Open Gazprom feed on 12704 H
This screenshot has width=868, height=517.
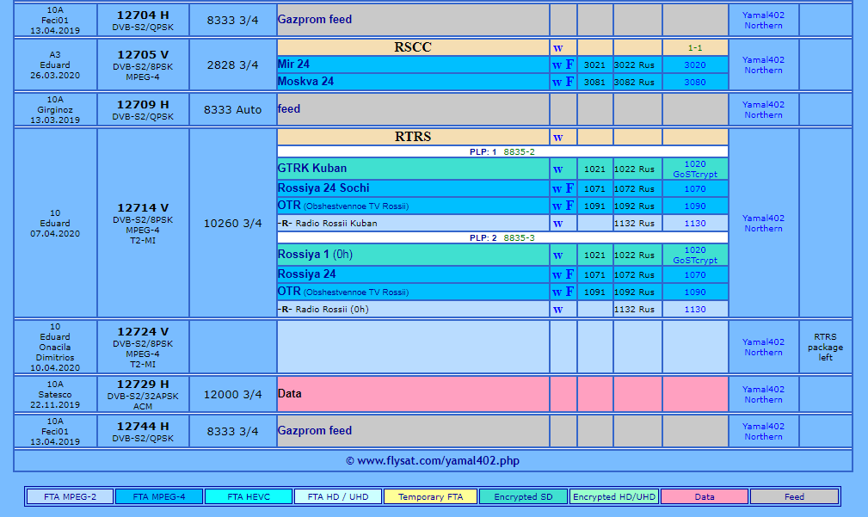coord(315,20)
